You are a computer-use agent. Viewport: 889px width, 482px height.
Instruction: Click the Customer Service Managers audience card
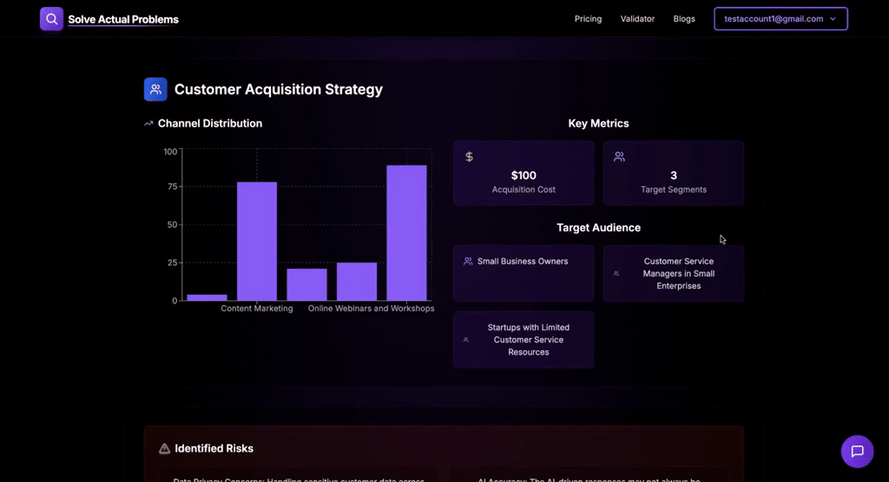coord(674,274)
